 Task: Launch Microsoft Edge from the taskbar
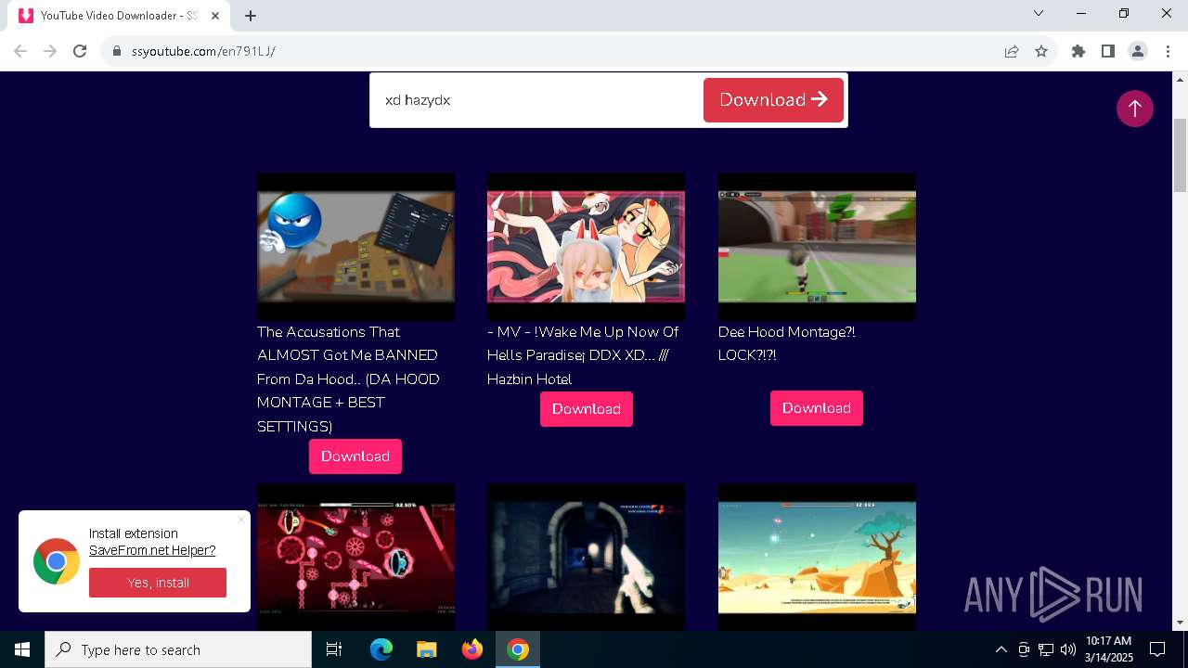tap(381, 649)
